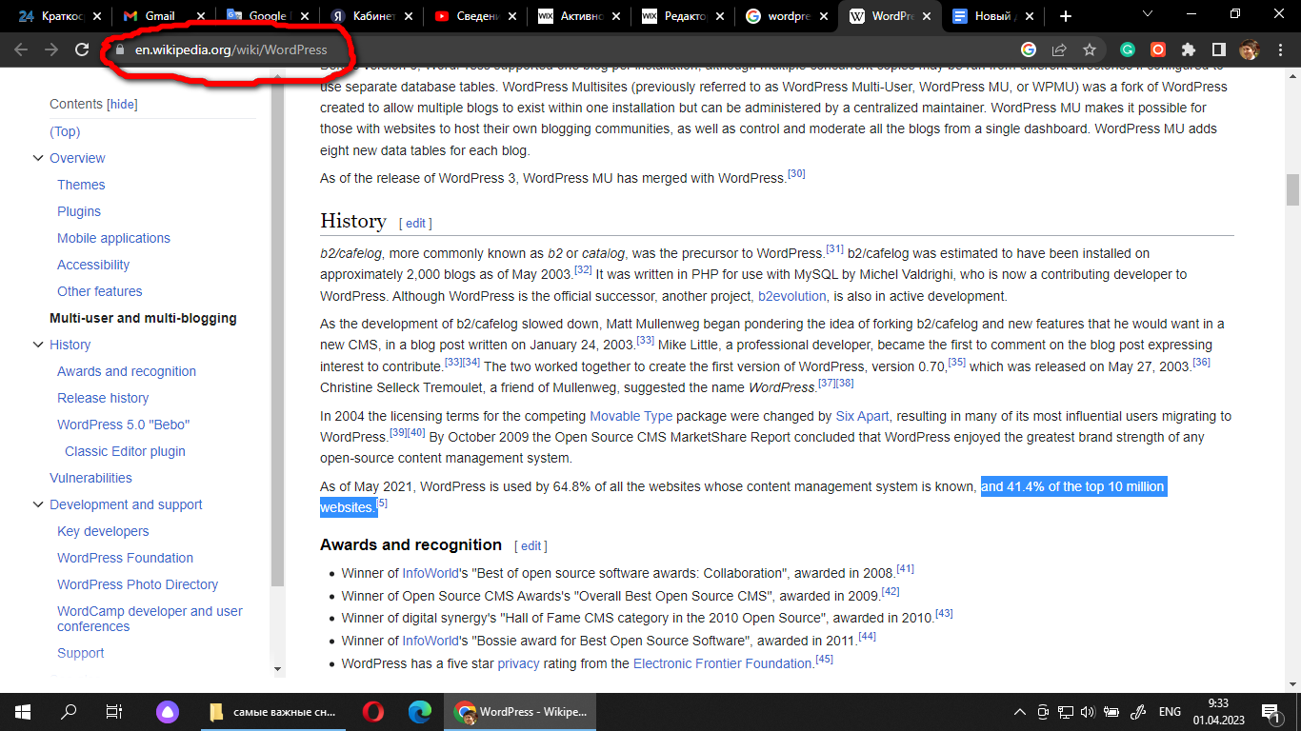Reload the Wikipedia page
The height and width of the screenshot is (731, 1301).
(x=82, y=49)
